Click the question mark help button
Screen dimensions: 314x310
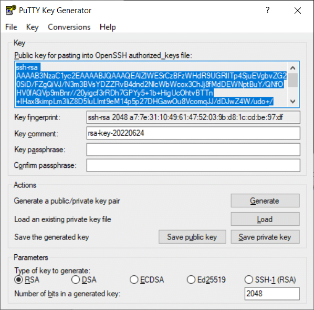tap(268, 10)
